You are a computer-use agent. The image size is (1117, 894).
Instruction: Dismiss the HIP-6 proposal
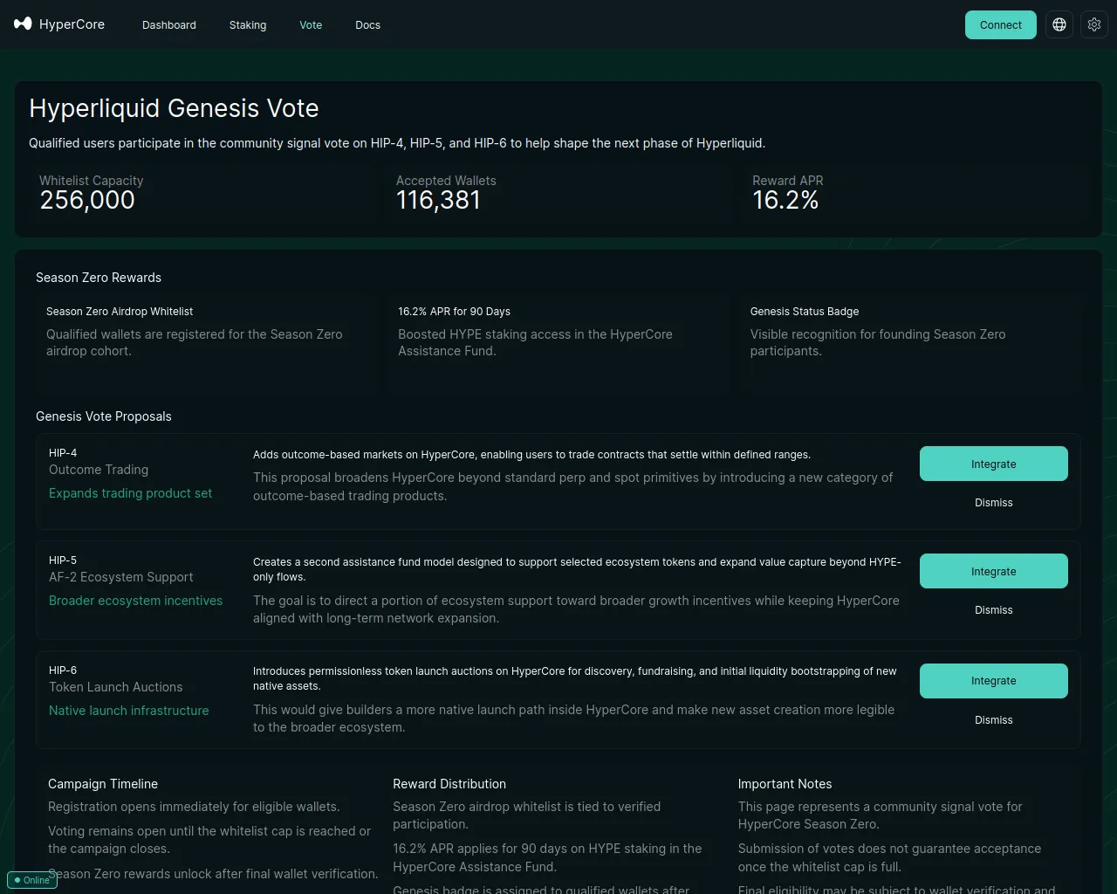(x=993, y=720)
